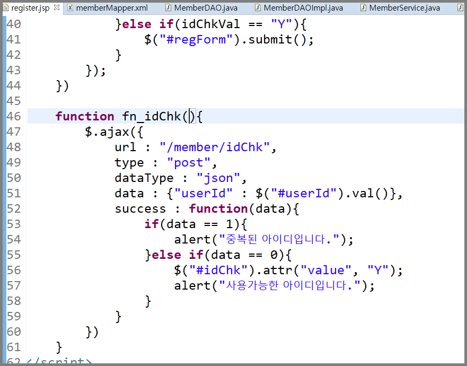
Task: Open the memberMapper.xml tab
Action: pyautogui.click(x=112, y=8)
